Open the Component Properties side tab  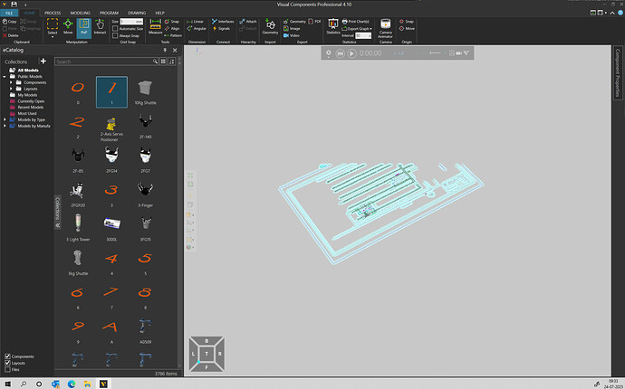coord(618,73)
